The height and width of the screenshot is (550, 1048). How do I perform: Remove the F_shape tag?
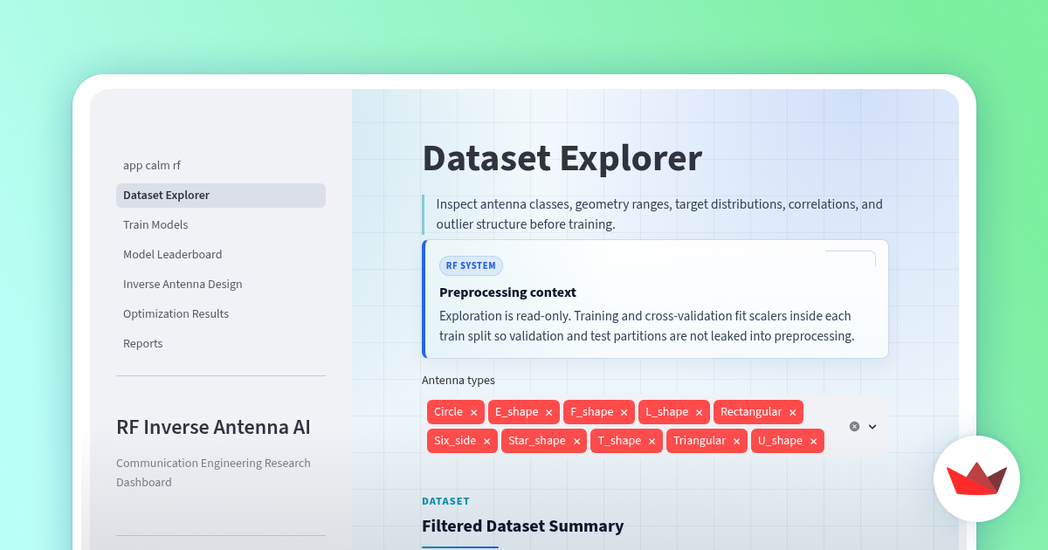pos(624,412)
